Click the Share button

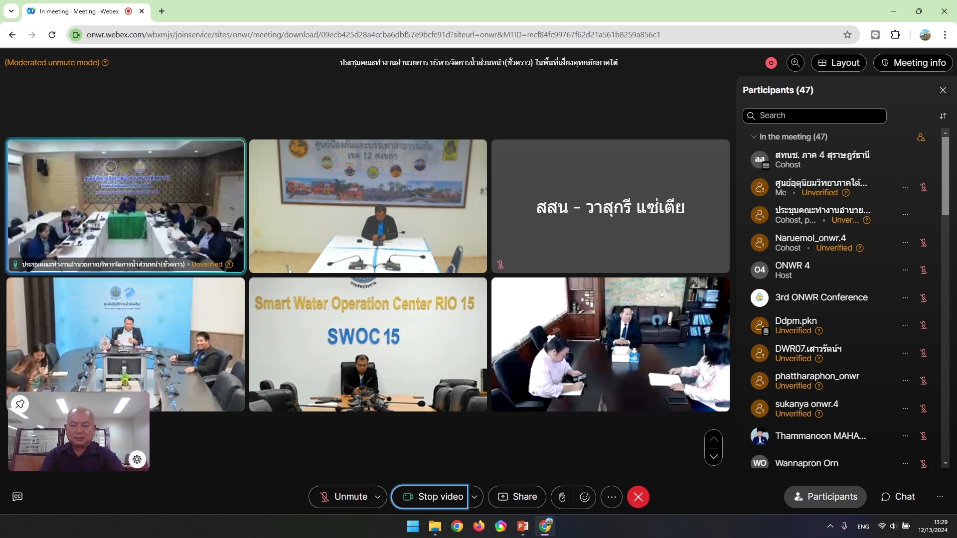[x=517, y=497]
